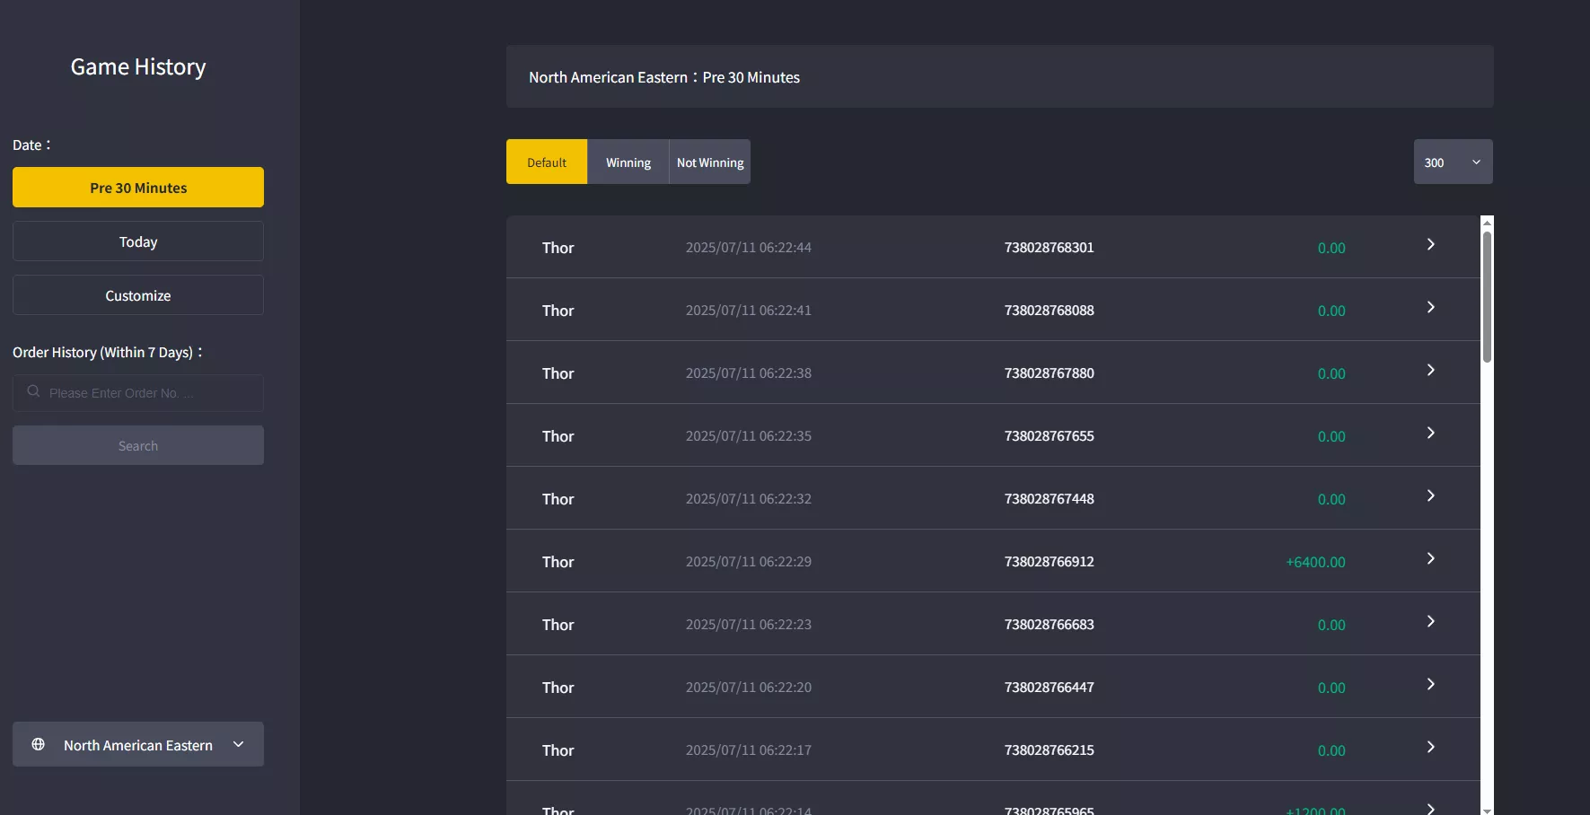
Task: Open details arrow for order 738028767655
Action: coord(1431,433)
